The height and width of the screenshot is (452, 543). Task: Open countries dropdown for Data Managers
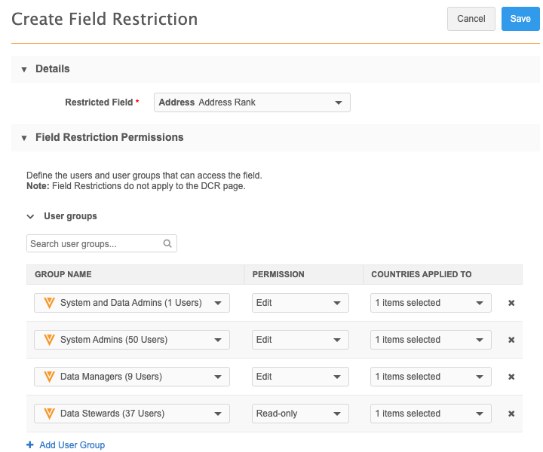pyautogui.click(x=431, y=377)
